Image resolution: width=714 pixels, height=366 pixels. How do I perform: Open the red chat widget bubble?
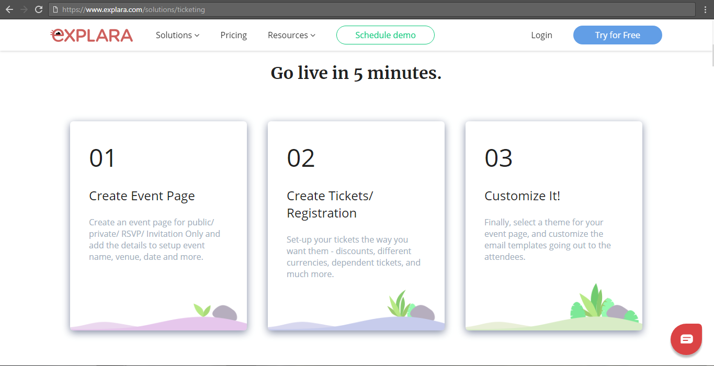tap(686, 339)
